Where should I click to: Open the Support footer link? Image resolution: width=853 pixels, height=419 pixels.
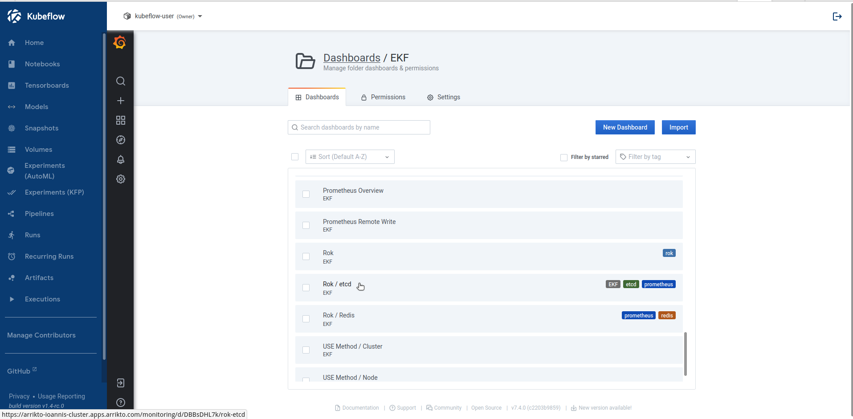[403, 408]
